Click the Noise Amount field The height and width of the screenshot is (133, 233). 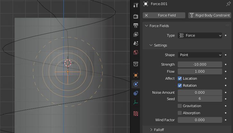[200, 92]
